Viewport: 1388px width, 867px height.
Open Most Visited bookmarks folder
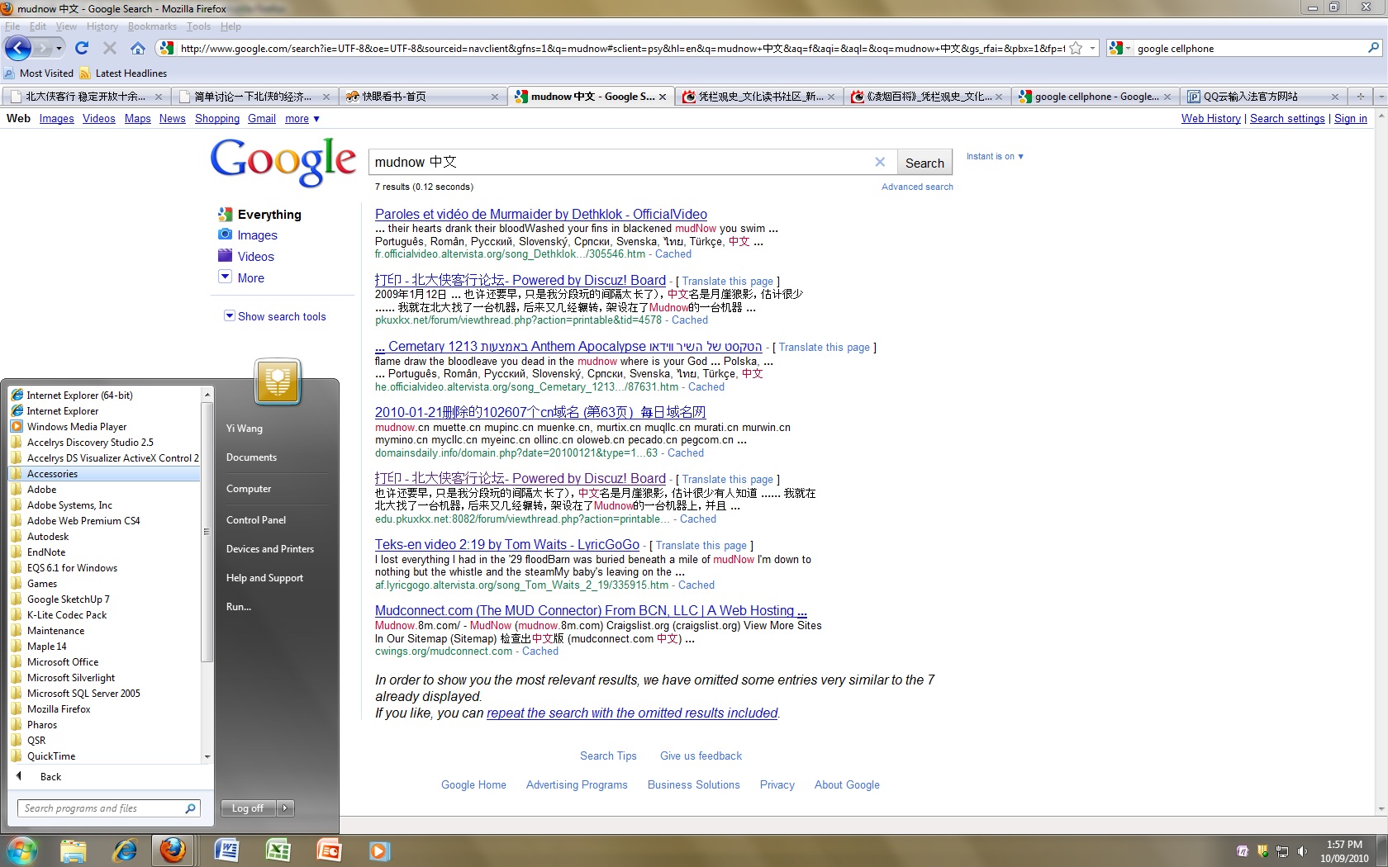pyautogui.click(x=38, y=73)
